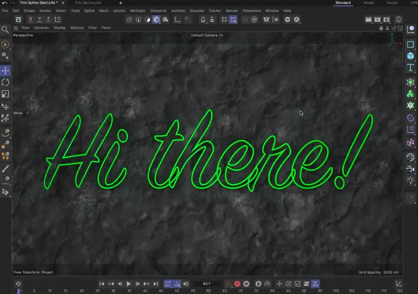The width and height of the screenshot is (418, 294).
Task: Open the search magnifier icon
Action: [x=5, y=29]
